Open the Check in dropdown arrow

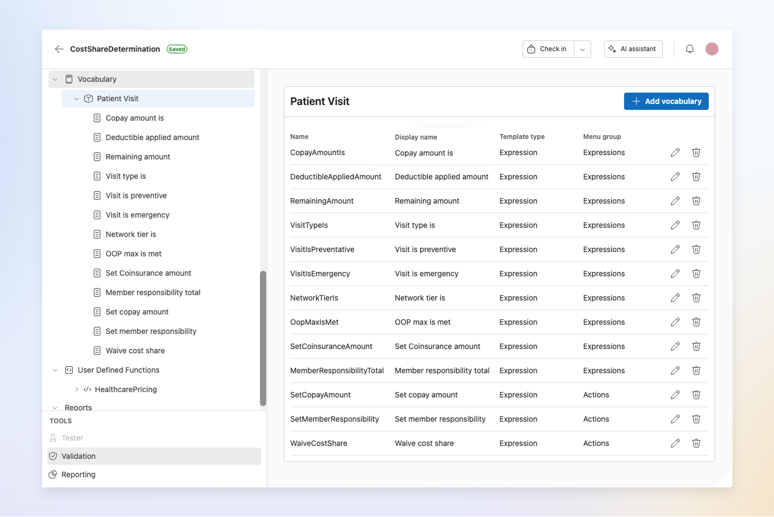pos(582,48)
